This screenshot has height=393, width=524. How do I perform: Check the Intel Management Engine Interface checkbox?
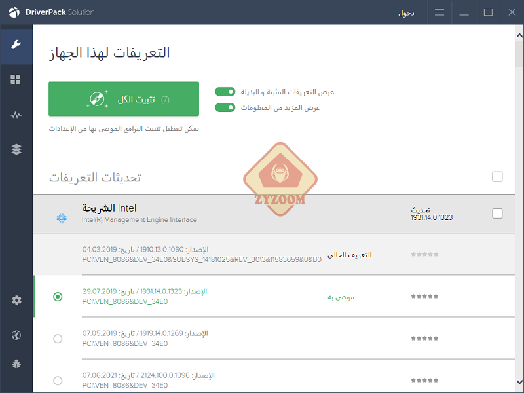[497, 214]
